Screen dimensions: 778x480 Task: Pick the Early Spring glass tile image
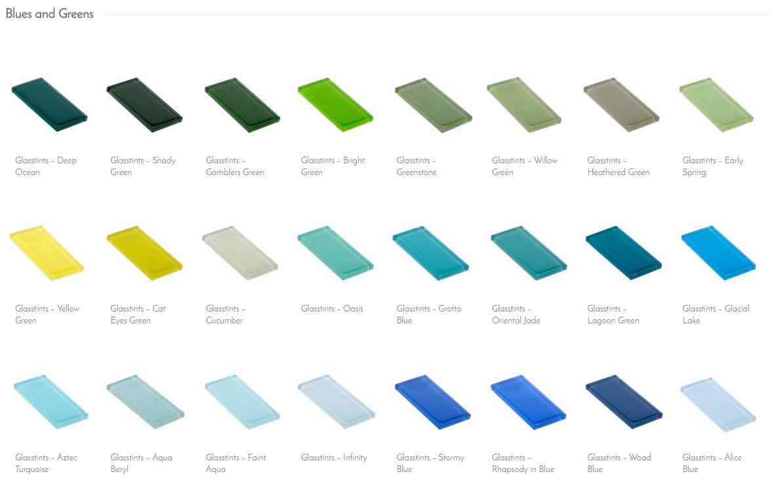tap(716, 104)
